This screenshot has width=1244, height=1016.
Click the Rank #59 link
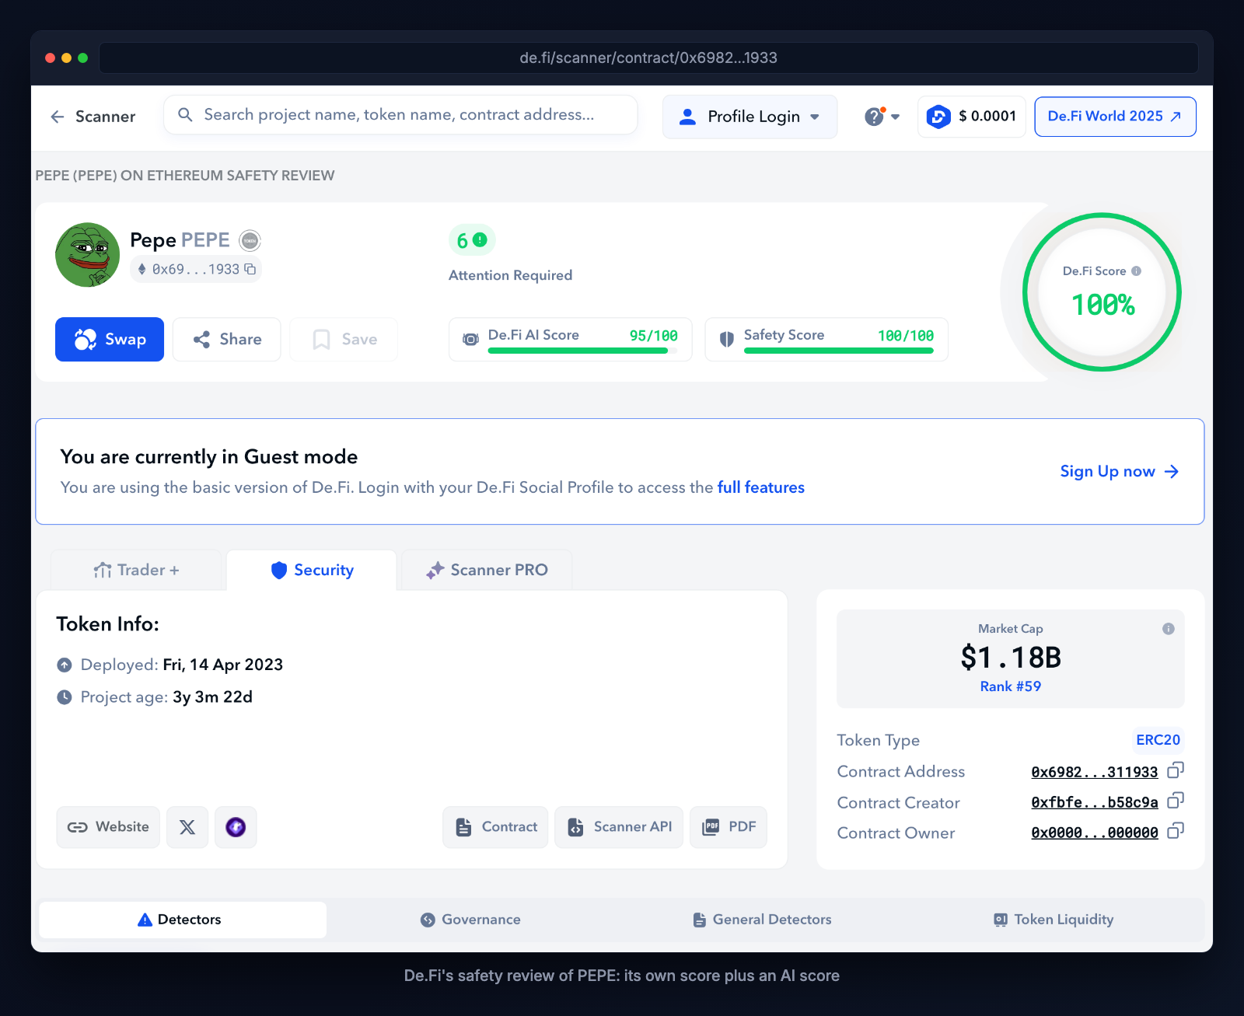click(1011, 686)
